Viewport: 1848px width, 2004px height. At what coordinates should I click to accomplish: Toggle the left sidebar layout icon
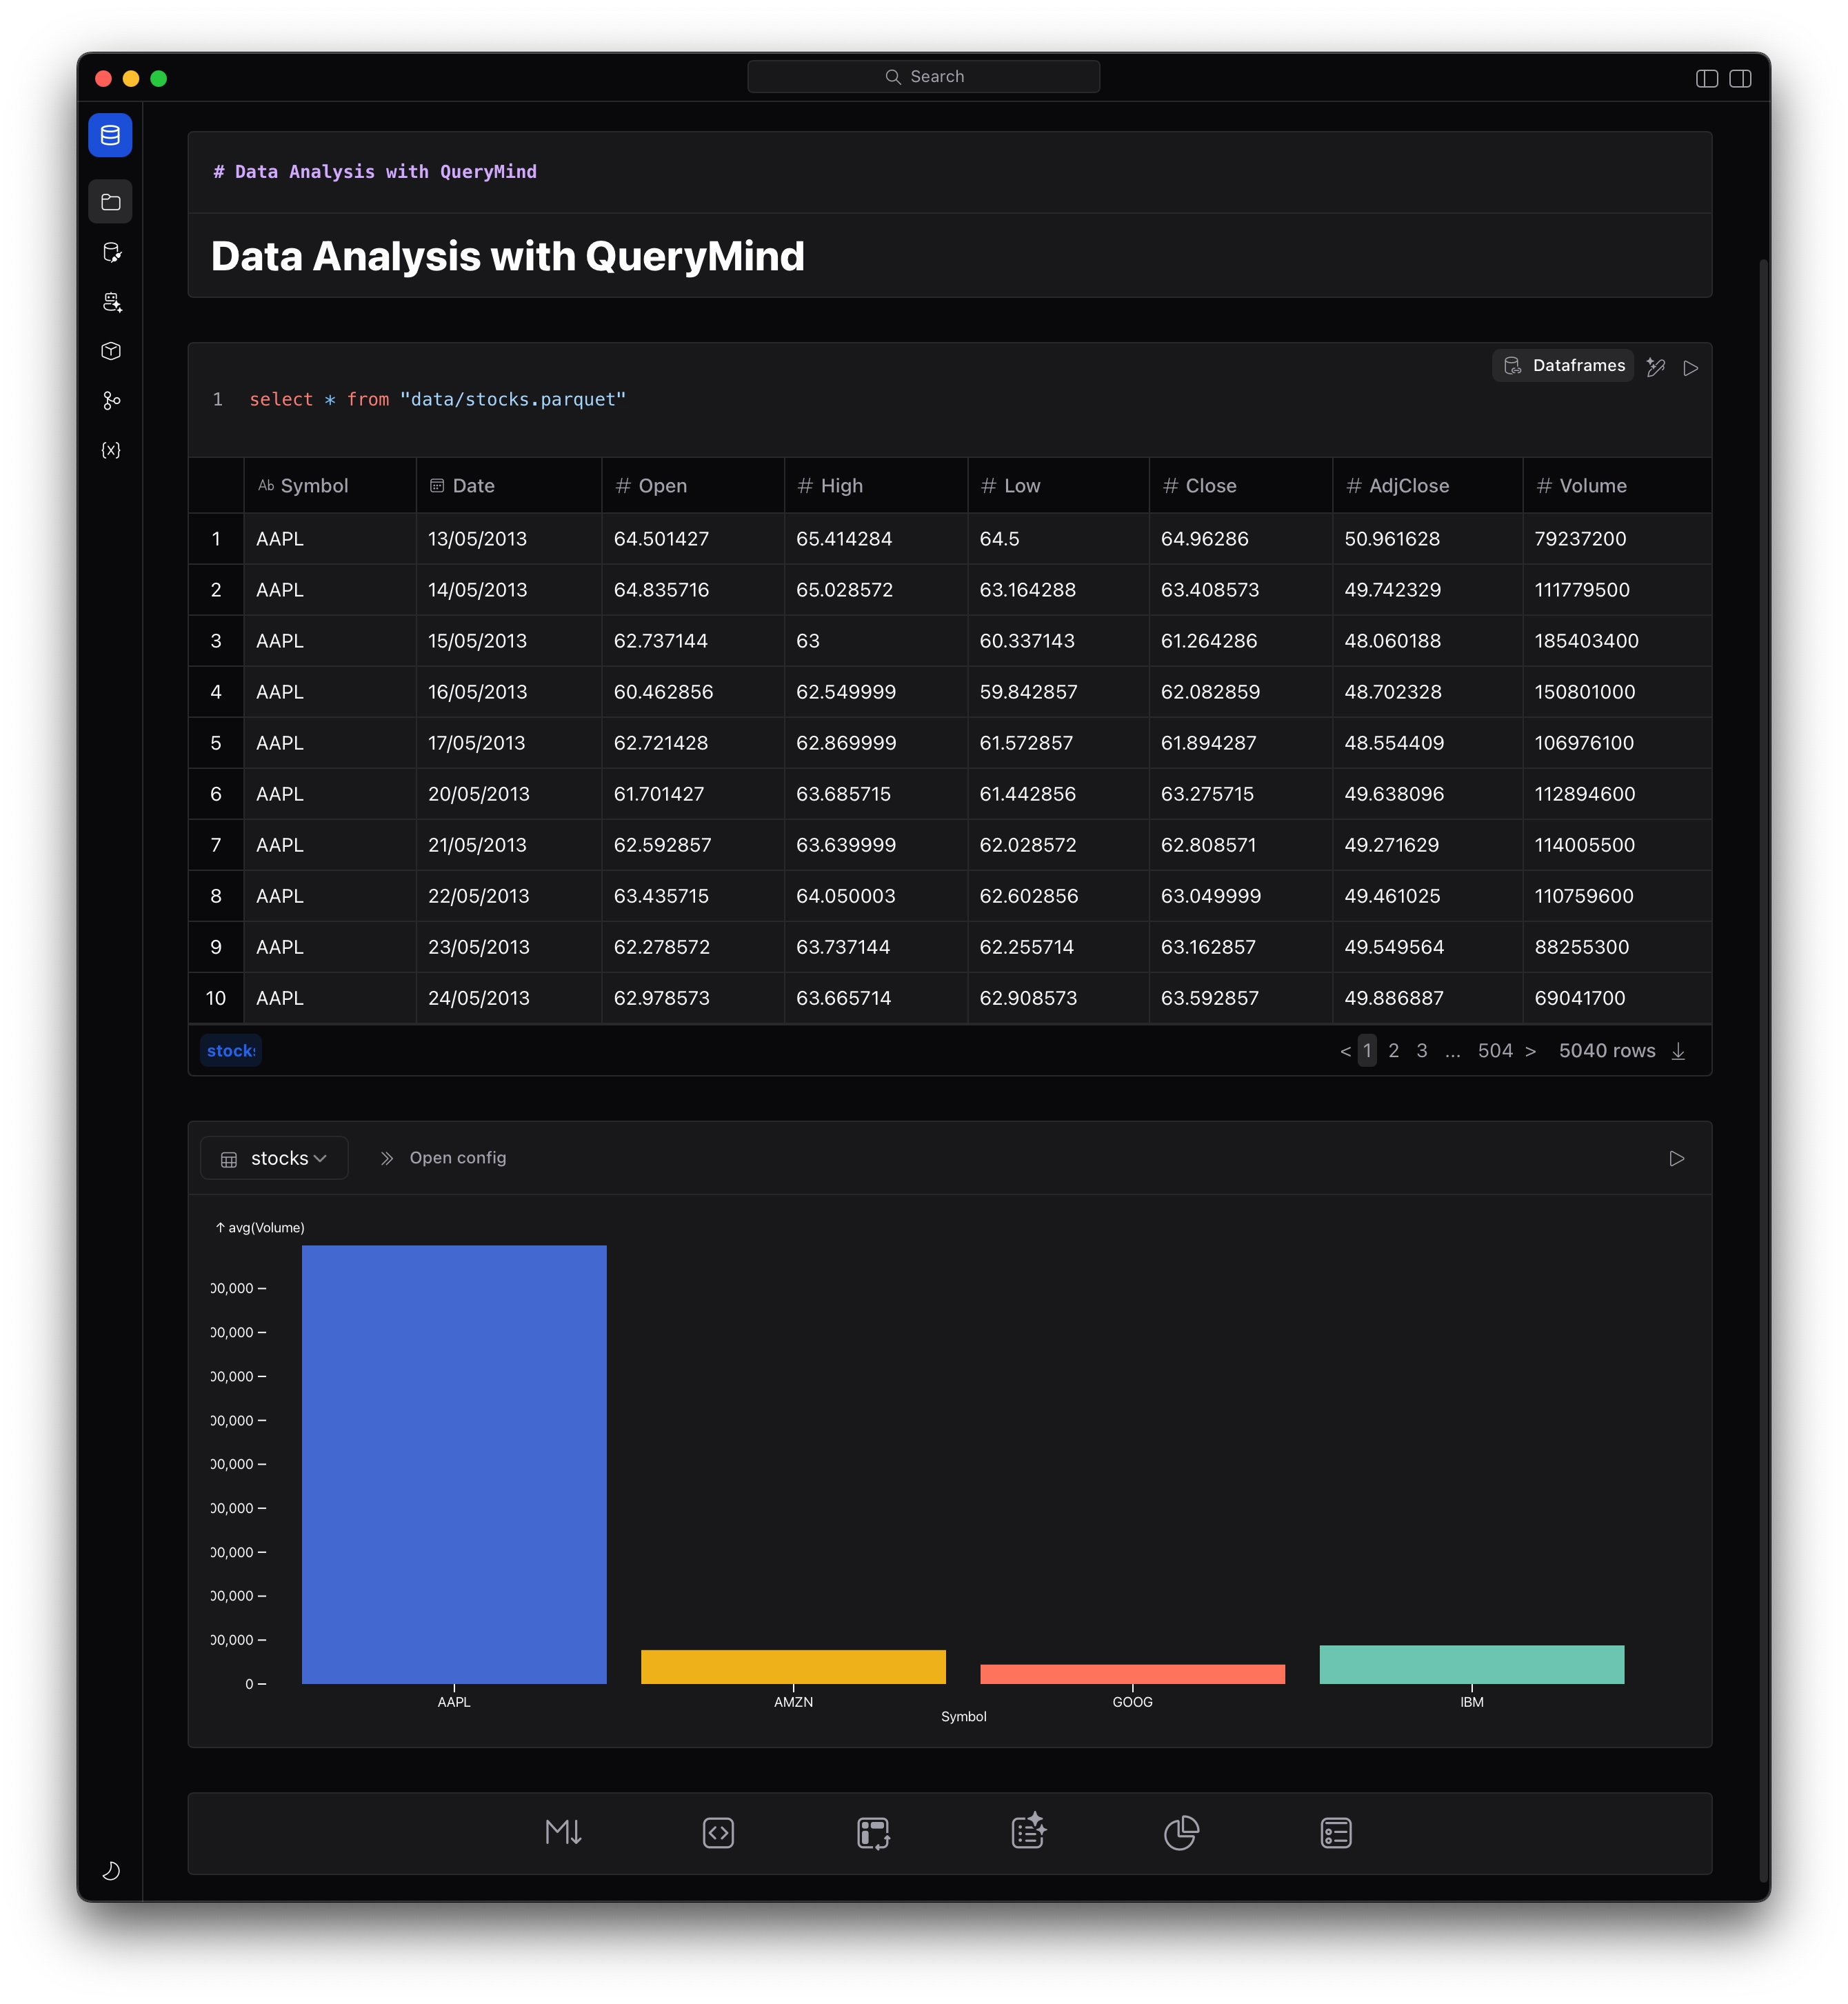1706,78
